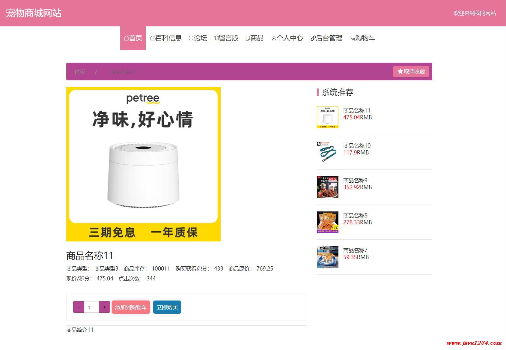Click the 商品名称11 breadcrumb text

tap(124, 72)
